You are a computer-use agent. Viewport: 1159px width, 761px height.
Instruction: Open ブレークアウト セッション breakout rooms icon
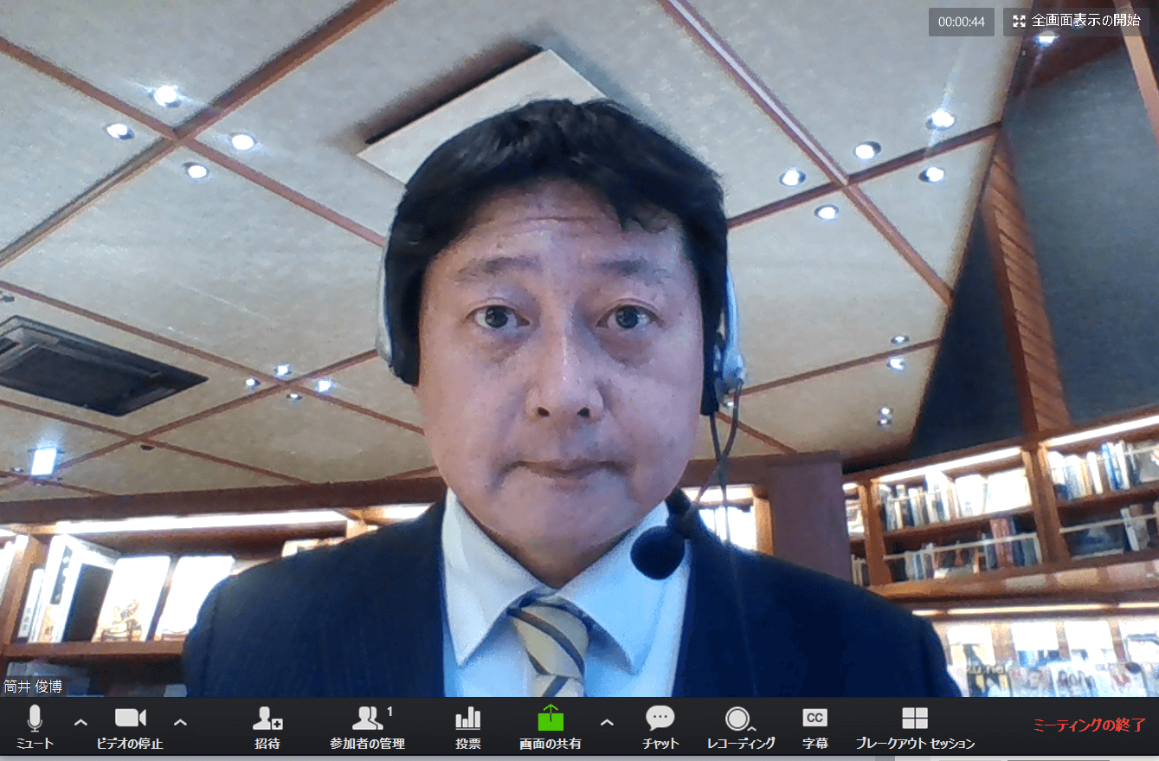tap(914, 719)
